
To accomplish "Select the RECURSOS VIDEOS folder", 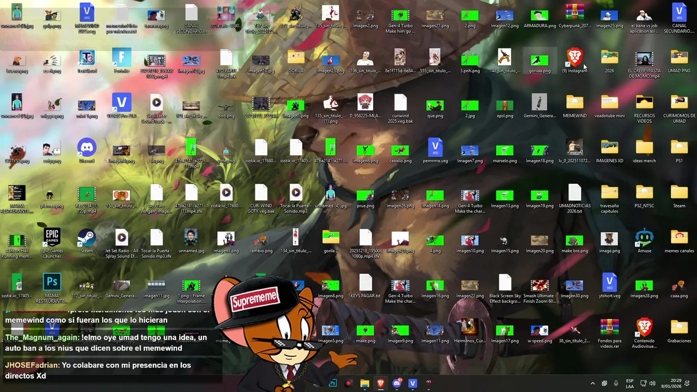I will (x=644, y=108).
